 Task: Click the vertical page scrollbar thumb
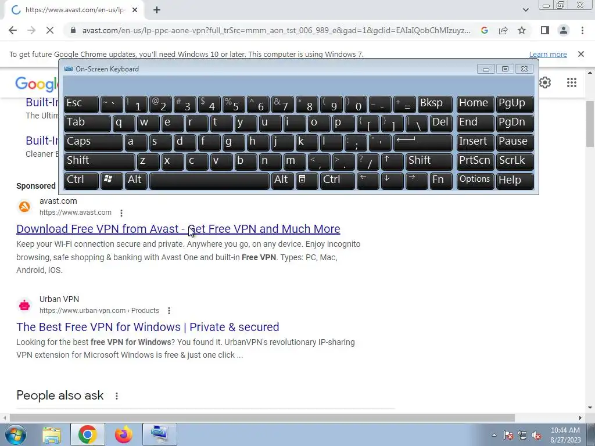pyautogui.click(x=590, y=124)
